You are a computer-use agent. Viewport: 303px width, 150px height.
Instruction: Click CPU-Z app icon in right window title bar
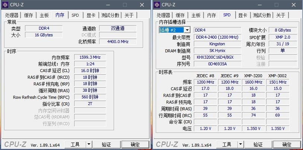(x=157, y=5)
